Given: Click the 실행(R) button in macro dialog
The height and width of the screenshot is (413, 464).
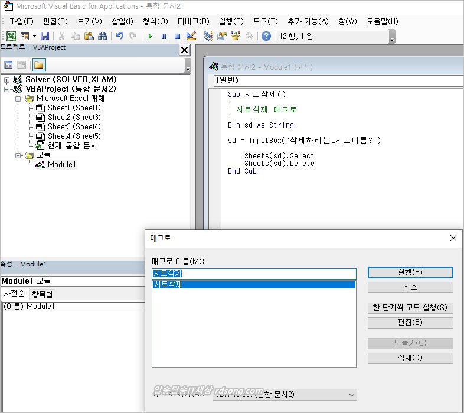Looking at the screenshot, I should pyautogui.click(x=410, y=272).
